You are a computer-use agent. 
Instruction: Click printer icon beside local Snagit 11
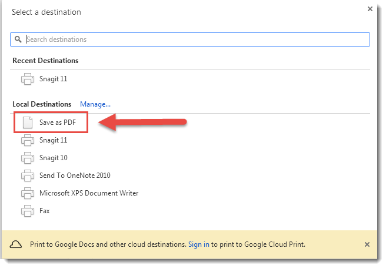[27, 140]
